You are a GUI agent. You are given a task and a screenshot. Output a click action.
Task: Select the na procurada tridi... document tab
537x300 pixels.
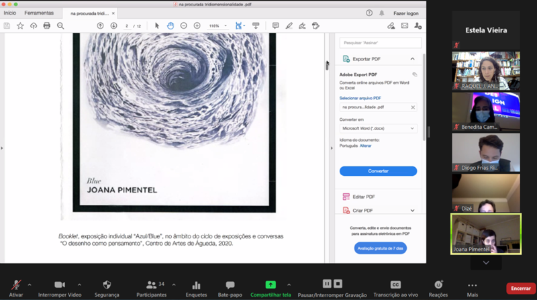(x=89, y=13)
